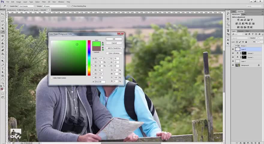Select the Crop tool

pyautogui.click(x=2, y=28)
